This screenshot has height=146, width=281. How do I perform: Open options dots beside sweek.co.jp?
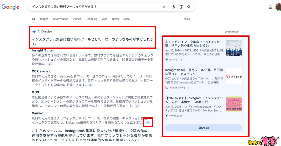185,116
